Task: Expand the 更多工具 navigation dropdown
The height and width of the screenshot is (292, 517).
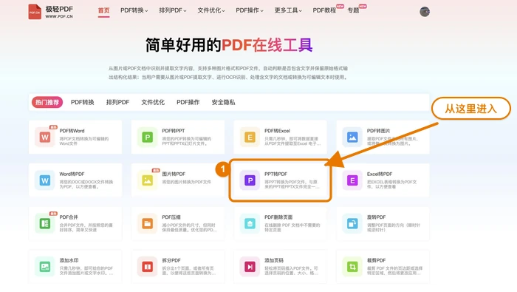Action: (288, 10)
